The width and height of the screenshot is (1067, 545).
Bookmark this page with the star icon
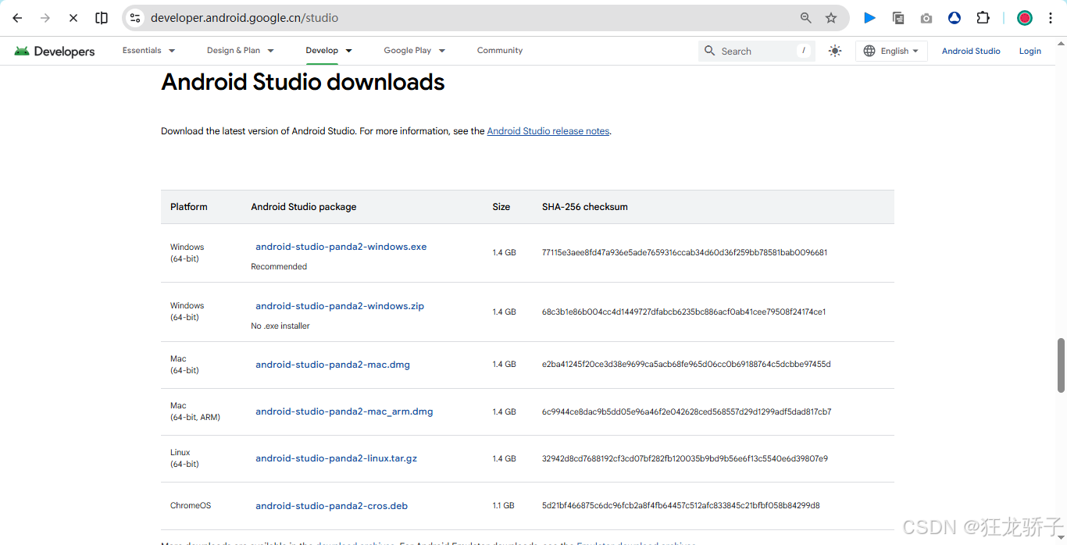(831, 18)
